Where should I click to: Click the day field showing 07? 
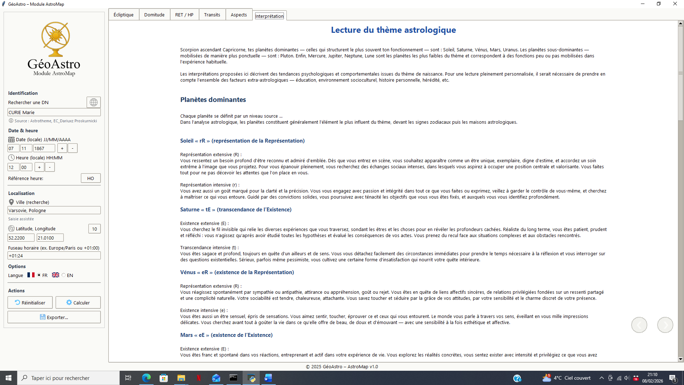(x=14, y=148)
